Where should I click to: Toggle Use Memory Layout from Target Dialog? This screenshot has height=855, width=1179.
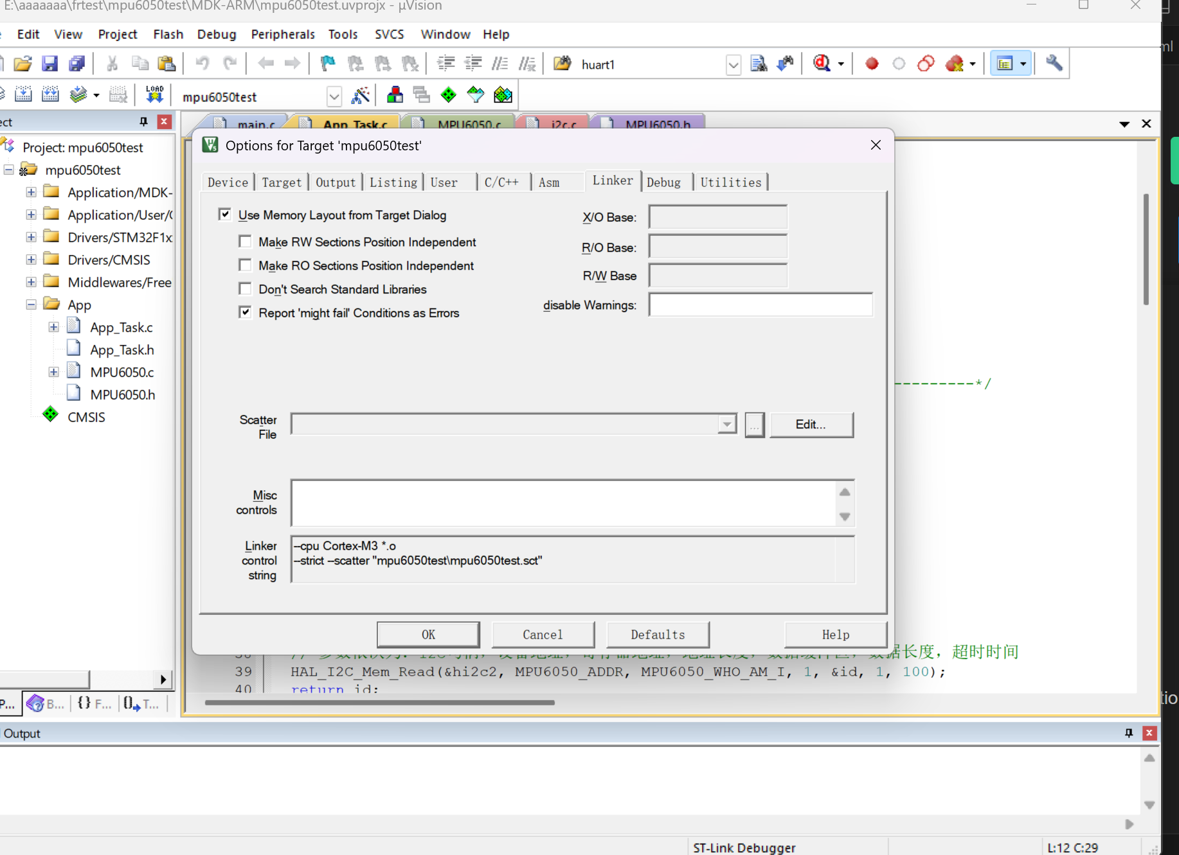(224, 215)
